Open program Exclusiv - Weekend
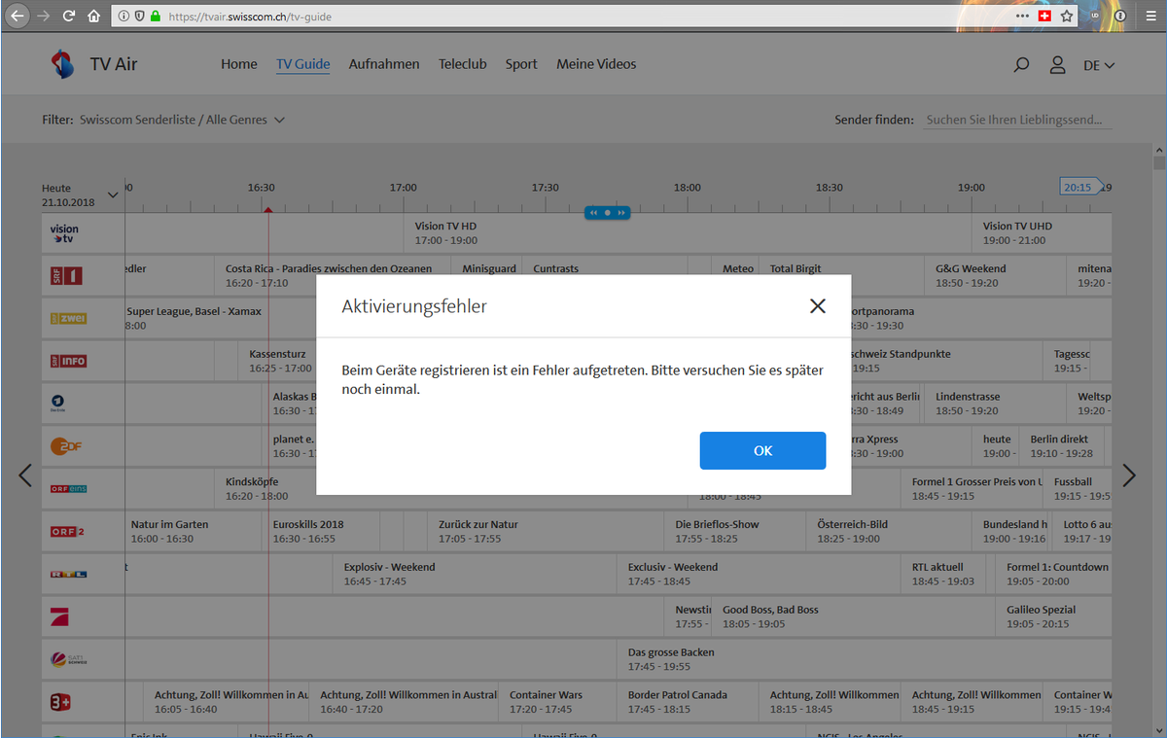Screen dimensions: 1167x738 [x=760, y=574]
